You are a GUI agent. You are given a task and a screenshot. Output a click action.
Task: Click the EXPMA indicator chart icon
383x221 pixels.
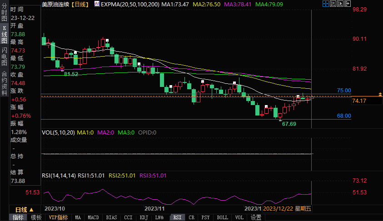[97, 4]
